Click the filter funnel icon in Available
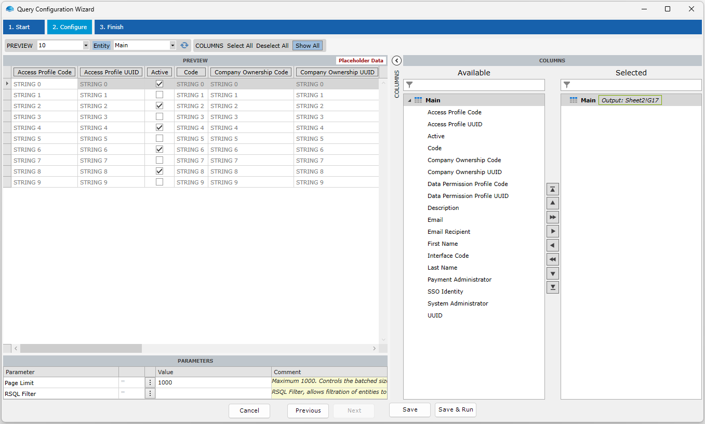705x424 pixels. 409,85
